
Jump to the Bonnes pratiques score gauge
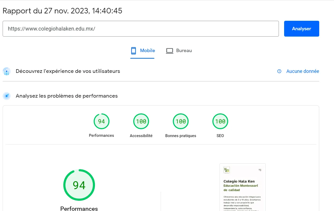point(180,121)
